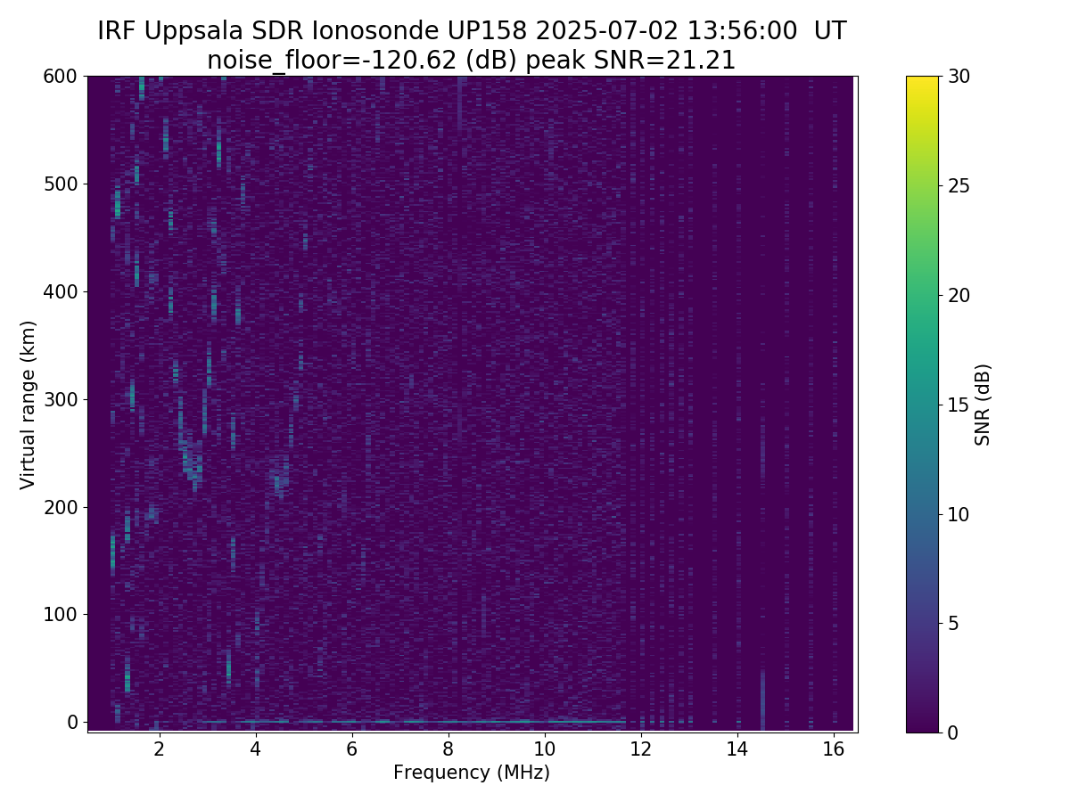Click x-axis tick label 12
The image size is (1070, 802).
click(x=641, y=749)
